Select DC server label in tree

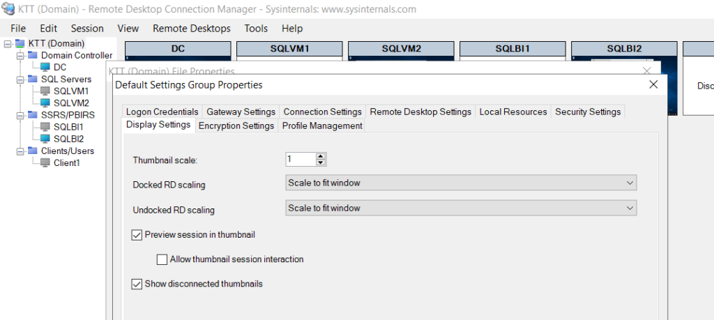[60, 68]
